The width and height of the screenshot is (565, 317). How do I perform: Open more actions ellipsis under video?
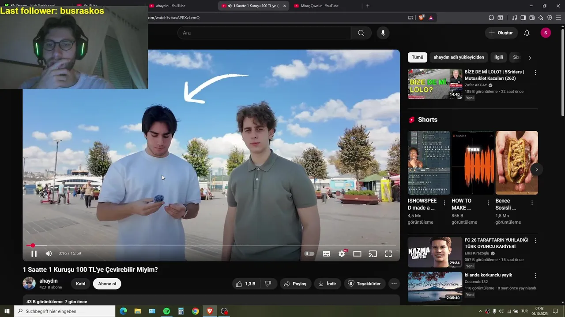coord(394,284)
